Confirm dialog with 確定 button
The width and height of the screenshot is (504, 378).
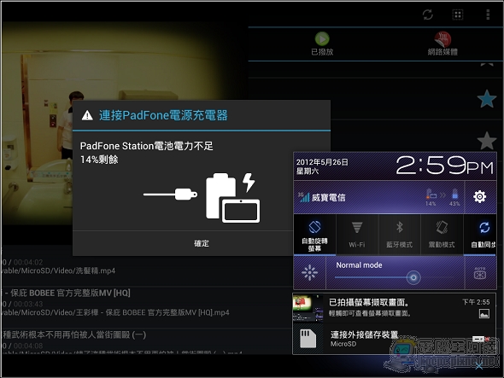point(202,243)
